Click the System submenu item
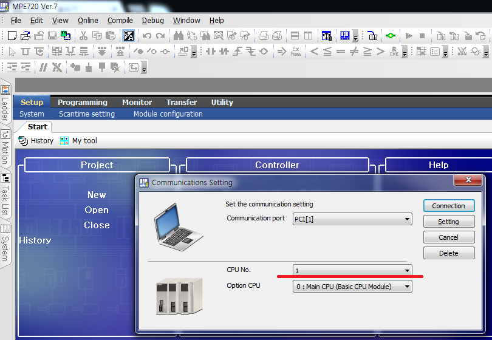The height and width of the screenshot is (340, 492). point(32,114)
